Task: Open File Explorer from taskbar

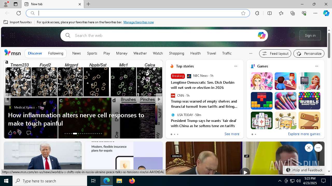Action: (119, 181)
